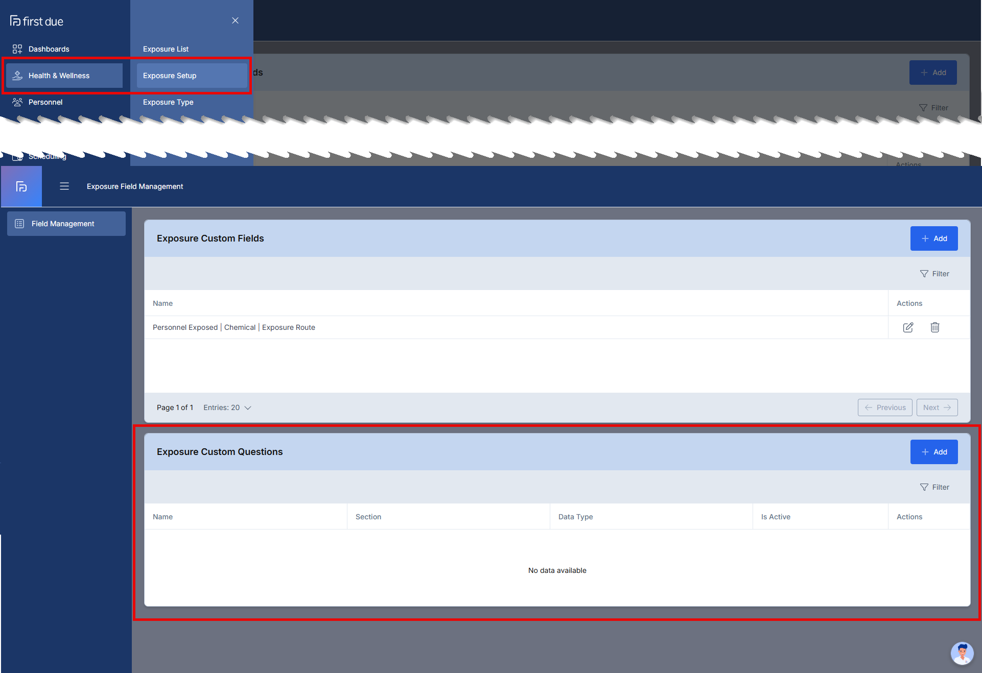Click the Dashboards grid icon

point(17,49)
